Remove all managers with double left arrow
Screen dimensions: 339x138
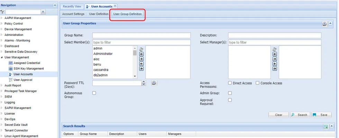[275, 68]
